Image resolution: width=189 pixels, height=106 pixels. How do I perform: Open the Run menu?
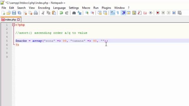pyautogui.click(x=96, y=8)
